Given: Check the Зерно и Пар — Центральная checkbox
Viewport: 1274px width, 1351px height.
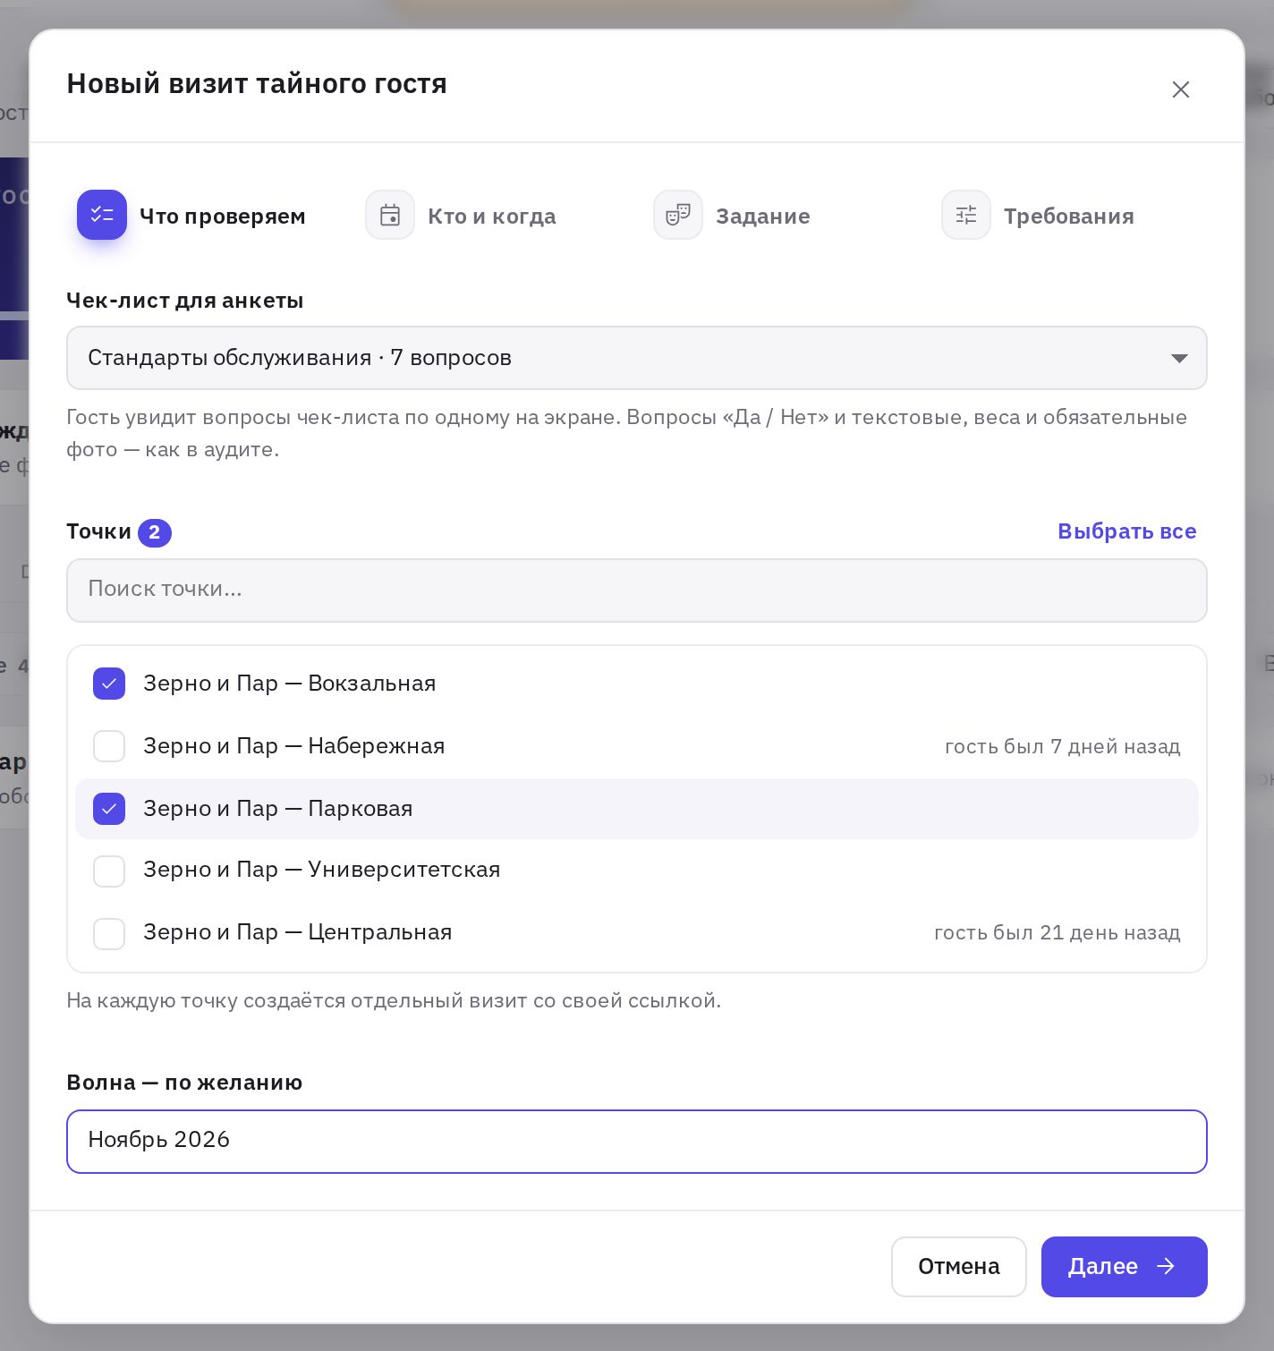Looking at the screenshot, I should coord(109,932).
